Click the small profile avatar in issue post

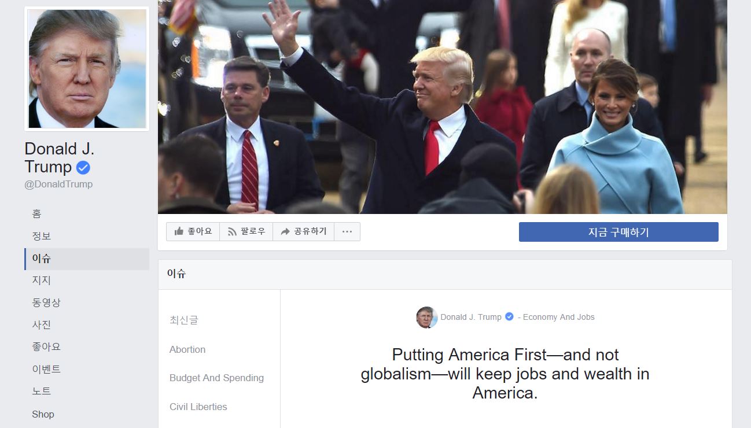[x=426, y=317]
